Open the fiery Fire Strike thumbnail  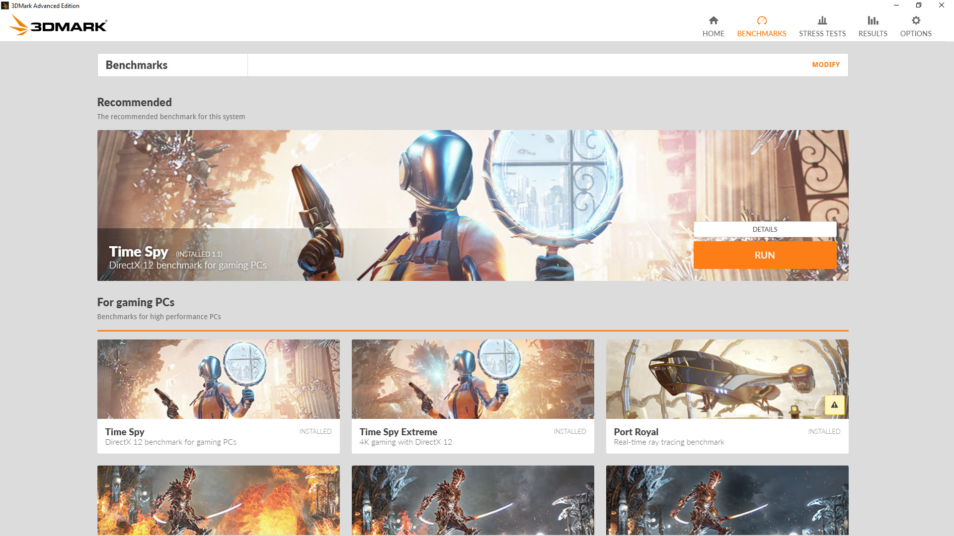tap(218, 500)
